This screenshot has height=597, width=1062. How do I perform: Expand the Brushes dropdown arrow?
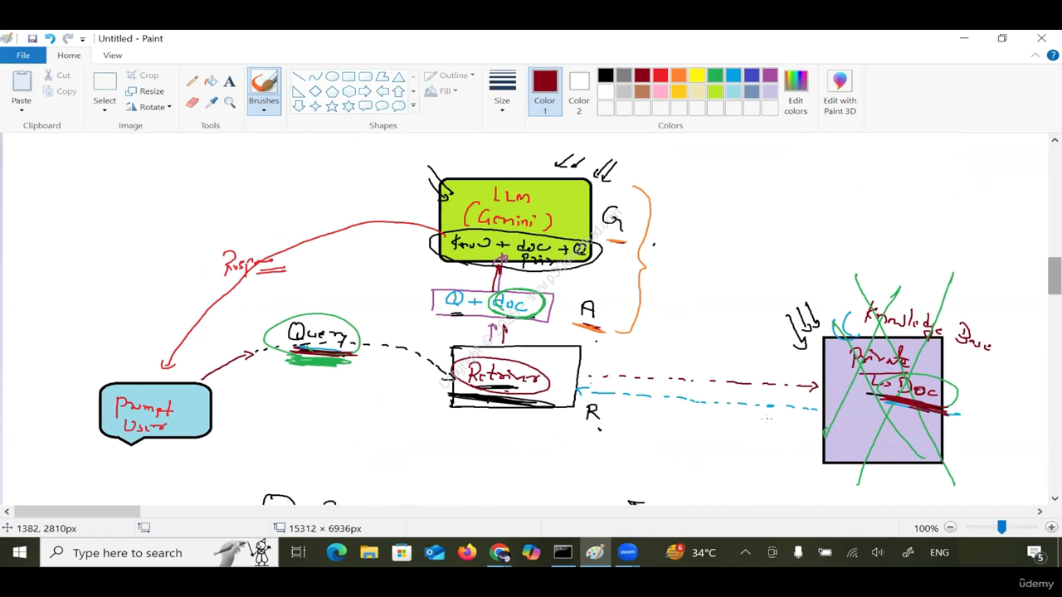point(264,110)
